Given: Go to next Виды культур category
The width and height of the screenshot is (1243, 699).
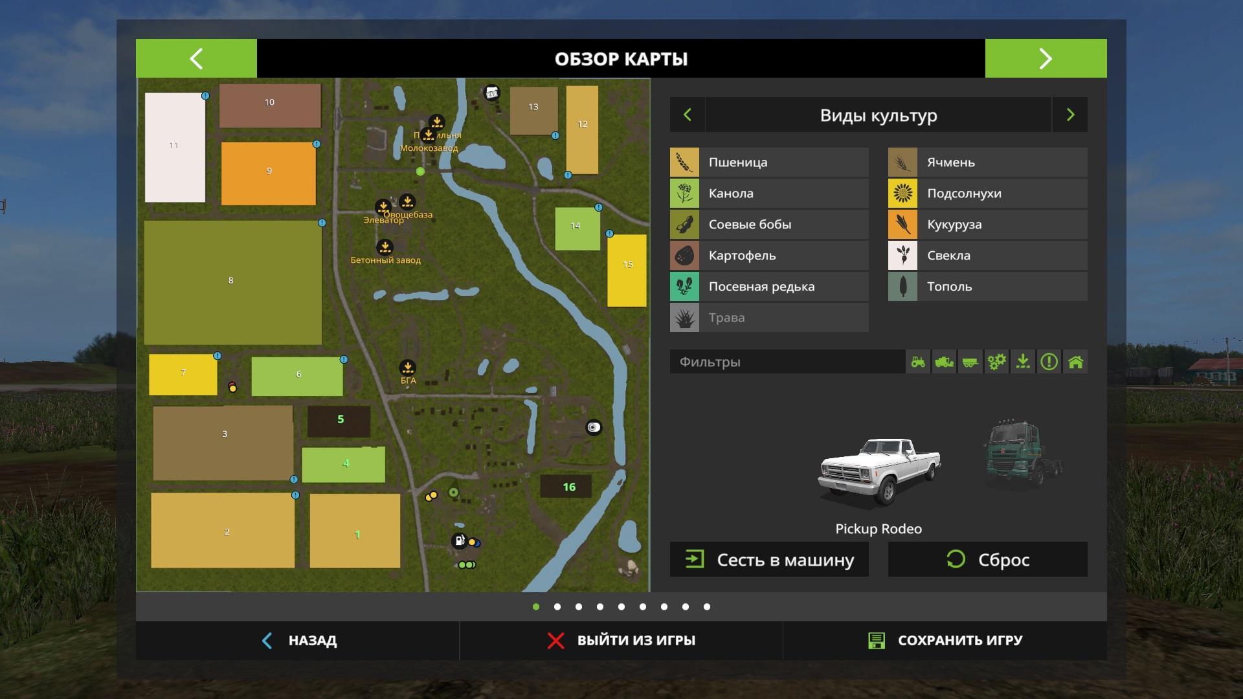Looking at the screenshot, I should tap(1070, 115).
